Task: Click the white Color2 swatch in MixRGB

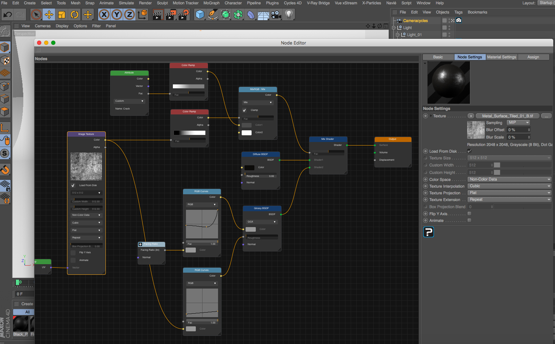Action: tap(247, 132)
